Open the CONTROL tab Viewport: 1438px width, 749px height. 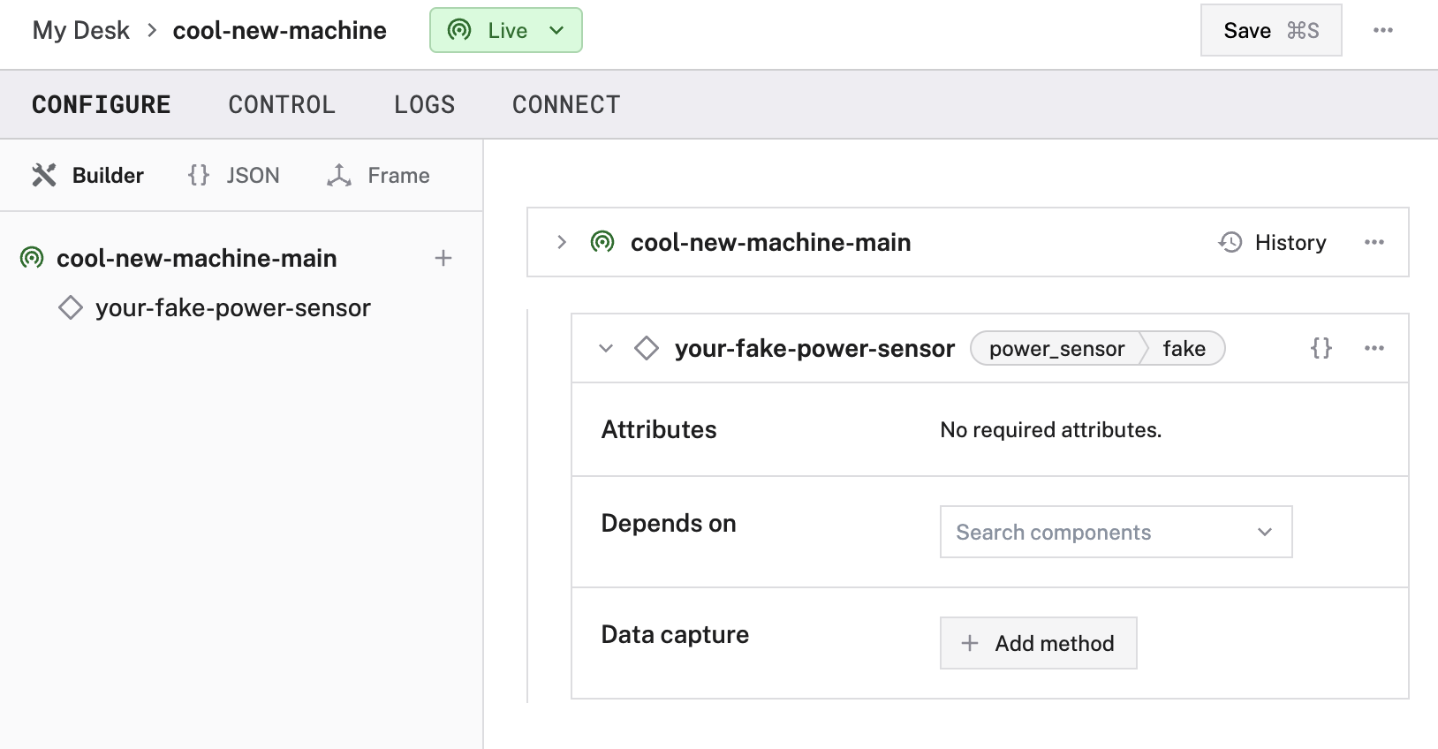click(282, 104)
